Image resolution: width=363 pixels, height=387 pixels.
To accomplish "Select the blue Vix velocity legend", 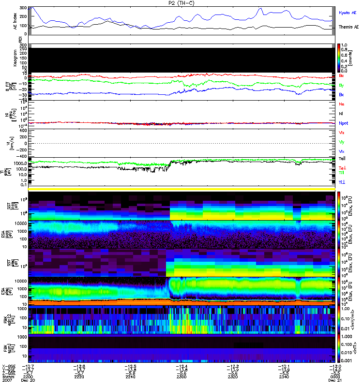I will tap(342, 151).
